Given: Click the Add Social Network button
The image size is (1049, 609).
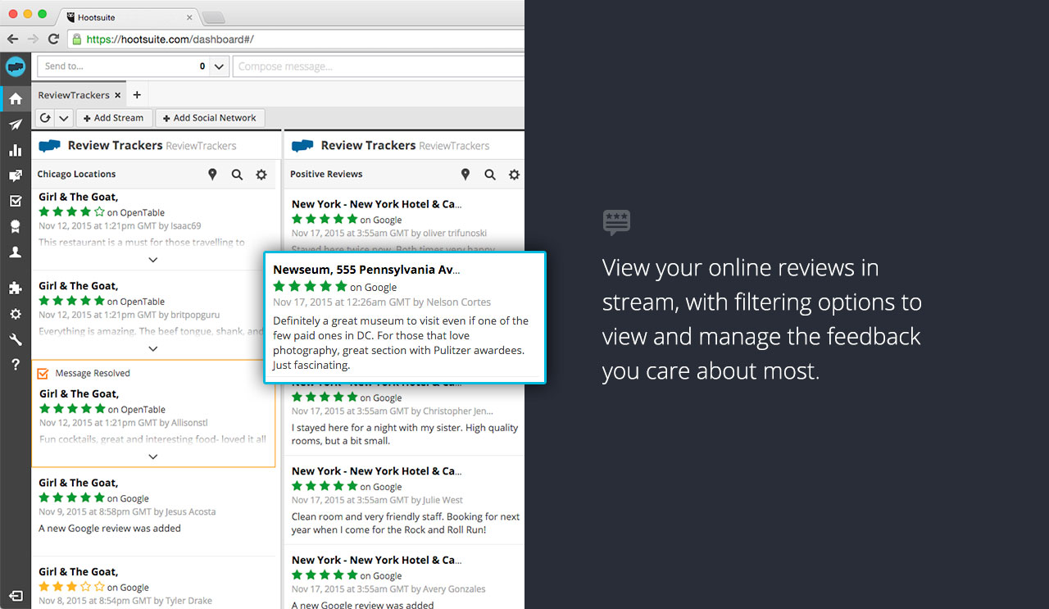Looking at the screenshot, I should [210, 118].
